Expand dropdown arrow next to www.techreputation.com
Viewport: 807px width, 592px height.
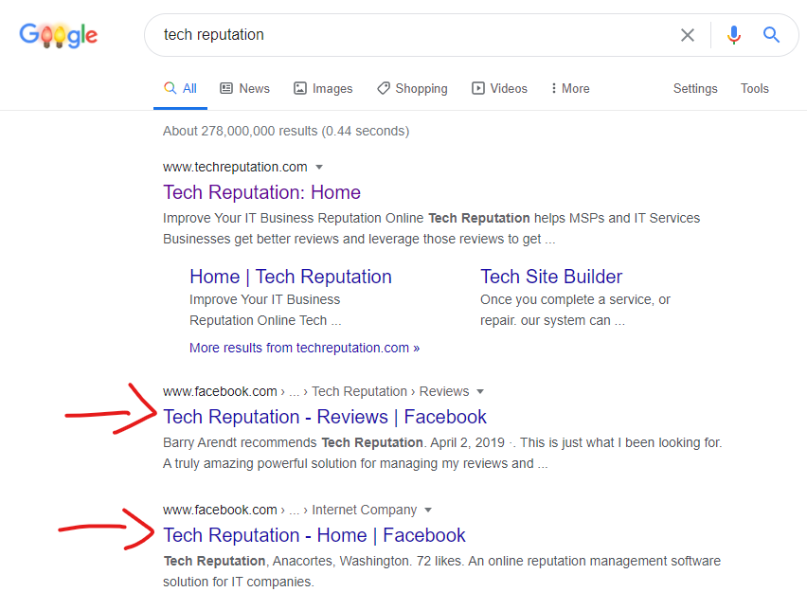(x=319, y=168)
